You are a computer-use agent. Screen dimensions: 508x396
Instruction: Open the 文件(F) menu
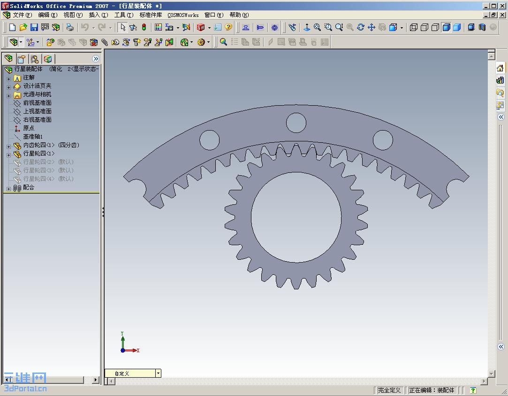coord(22,15)
